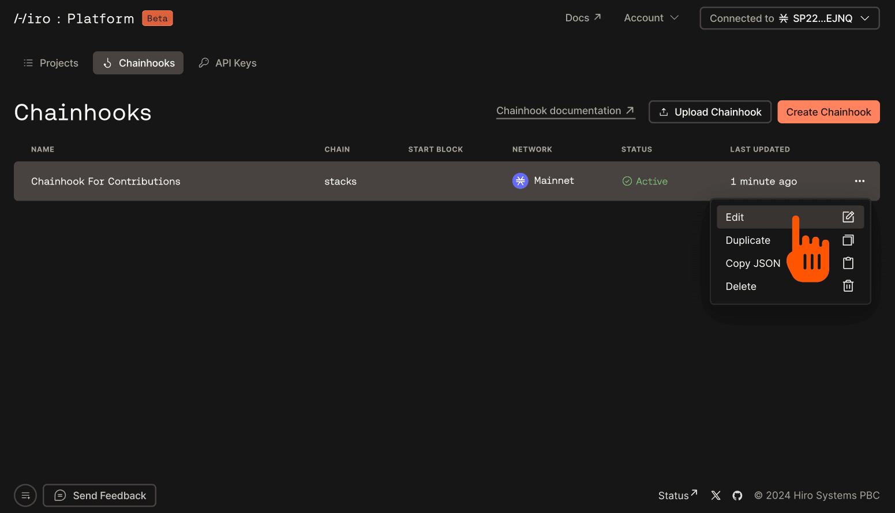Viewport: 895px width, 513px height.
Task: Expand the Account dropdown
Action: (x=651, y=18)
